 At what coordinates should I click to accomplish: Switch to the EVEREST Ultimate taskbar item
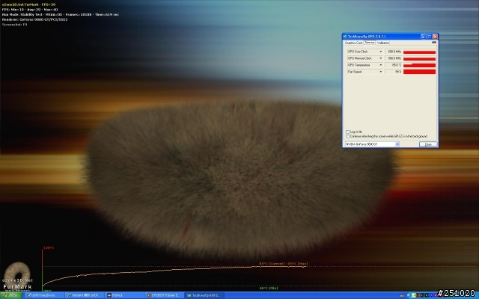coord(165,295)
